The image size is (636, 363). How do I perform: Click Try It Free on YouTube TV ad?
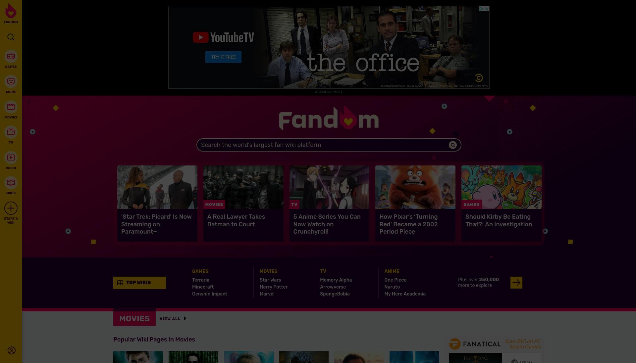pos(223,57)
